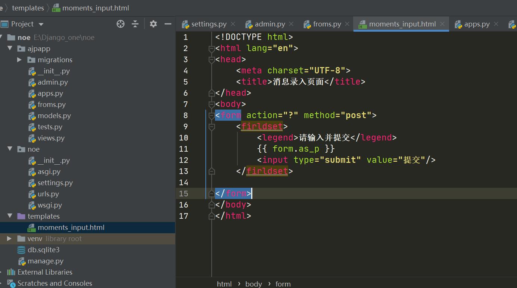The image size is (517, 288).
Task: Open views.py in the project tree
Action: [x=51, y=138]
